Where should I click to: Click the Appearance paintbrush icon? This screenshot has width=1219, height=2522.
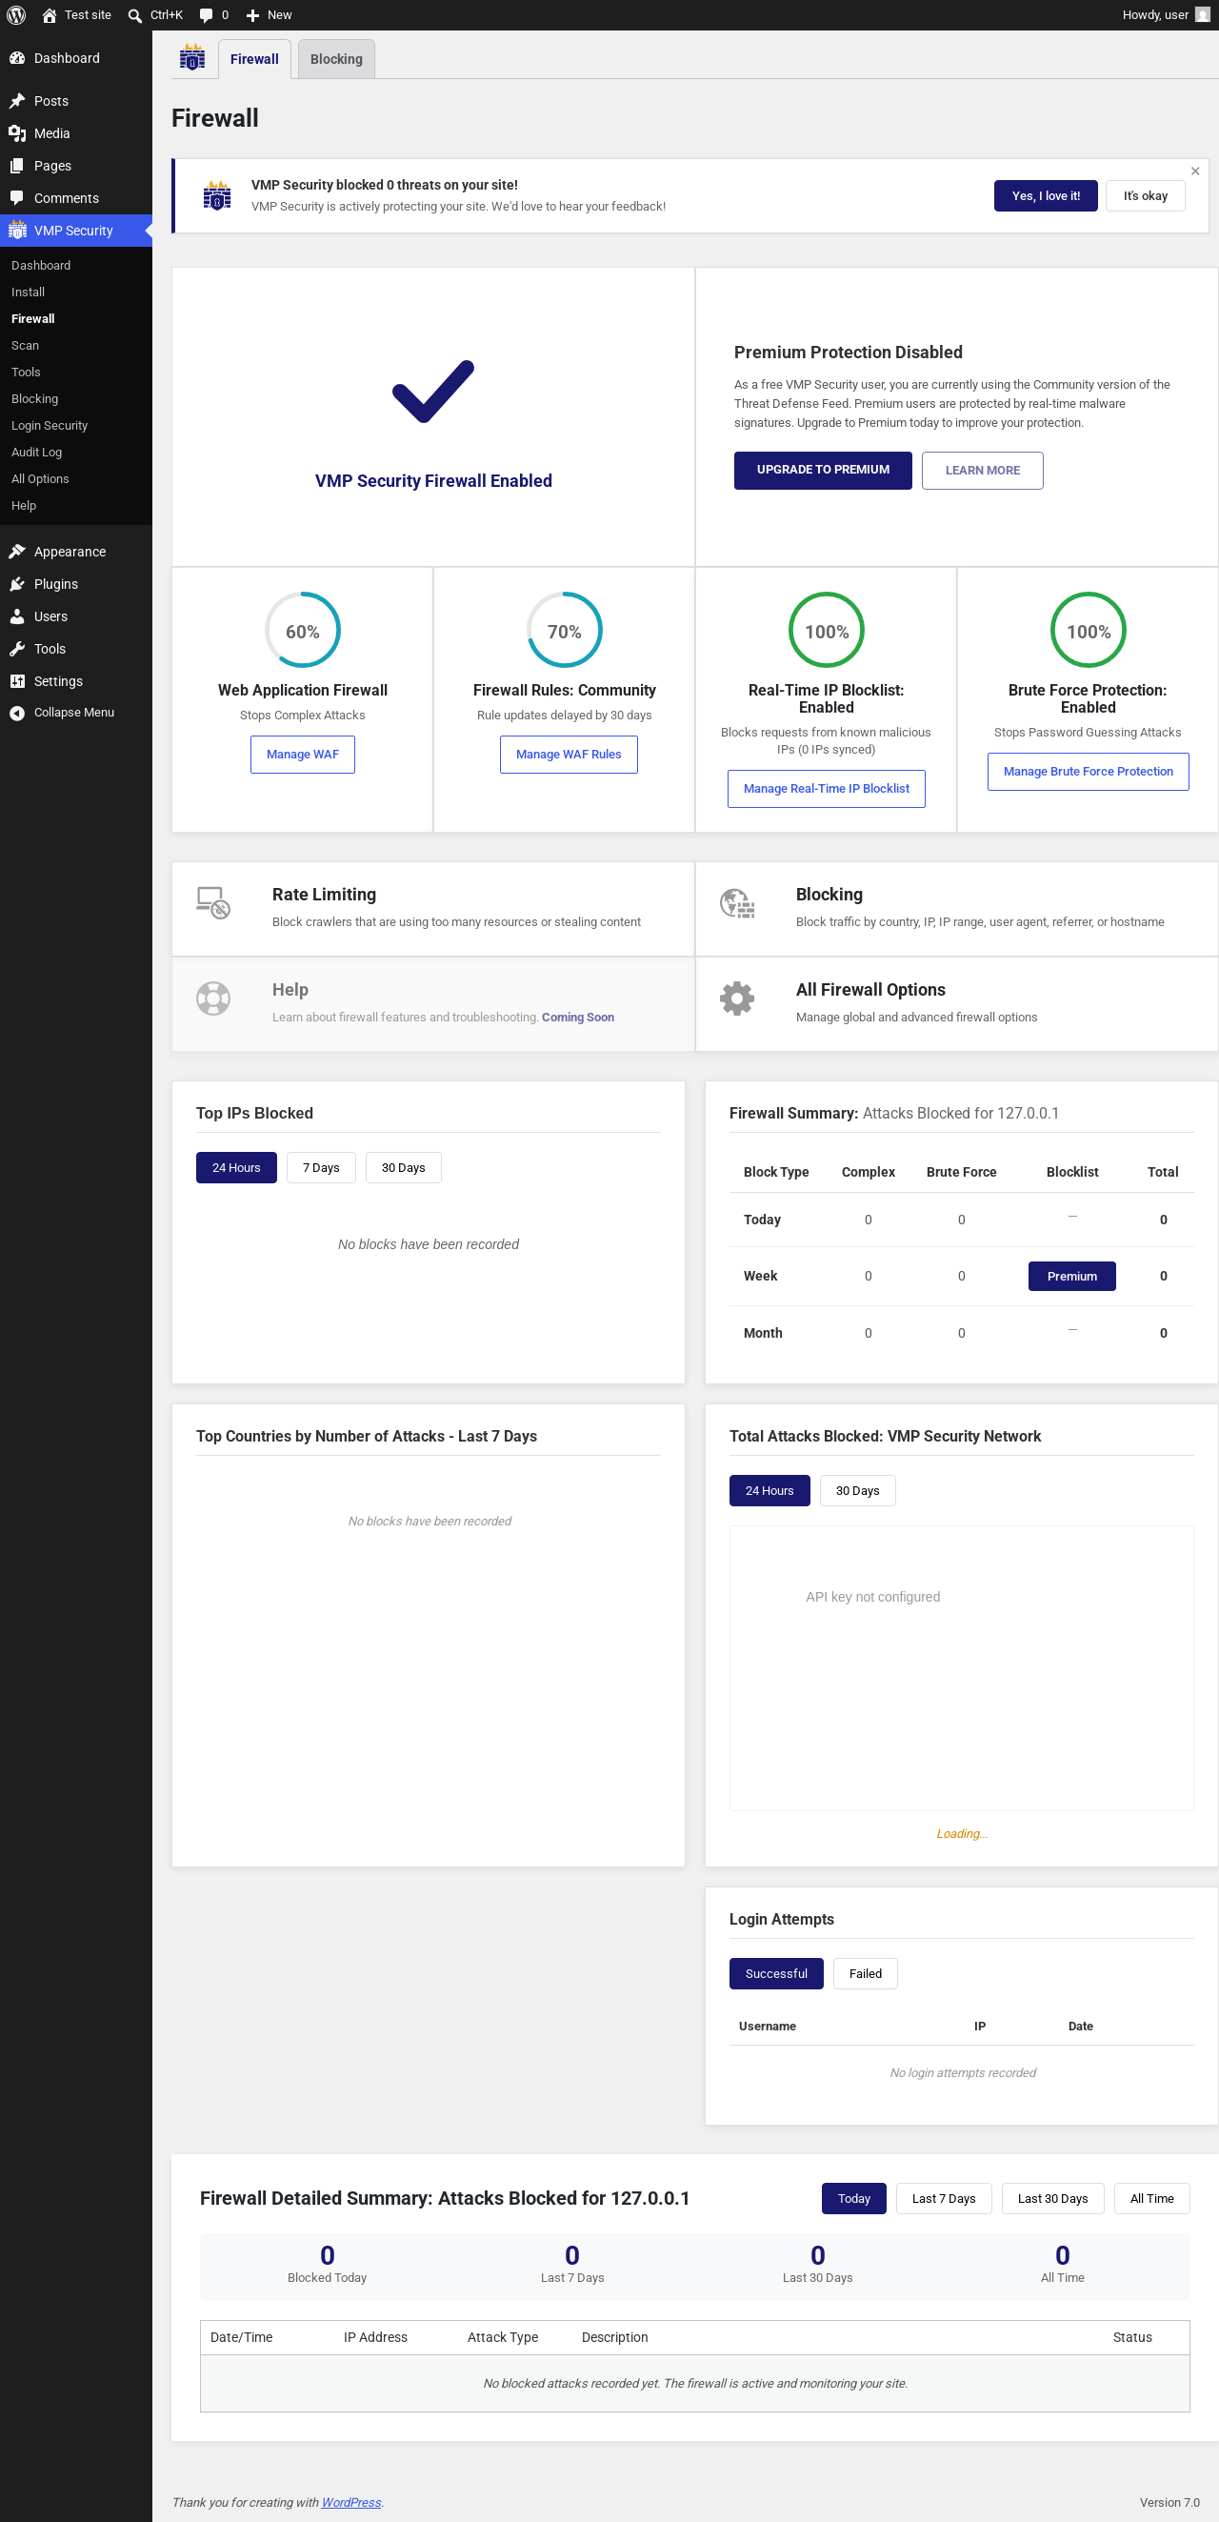click(x=16, y=552)
